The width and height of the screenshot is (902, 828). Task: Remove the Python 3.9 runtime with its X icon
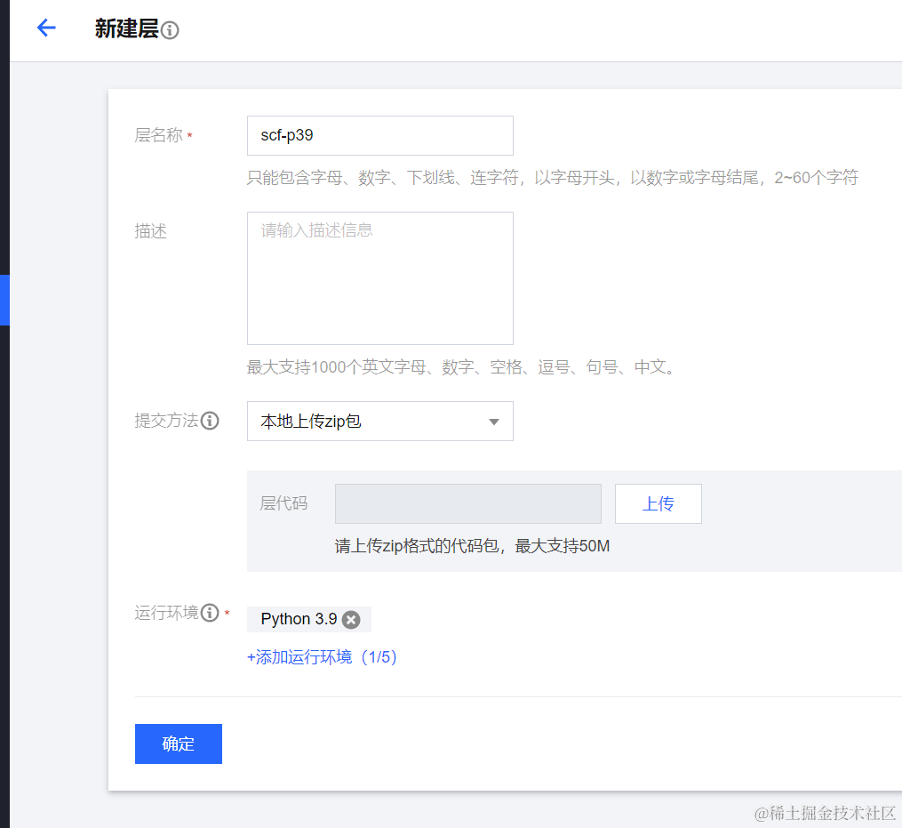coord(351,619)
